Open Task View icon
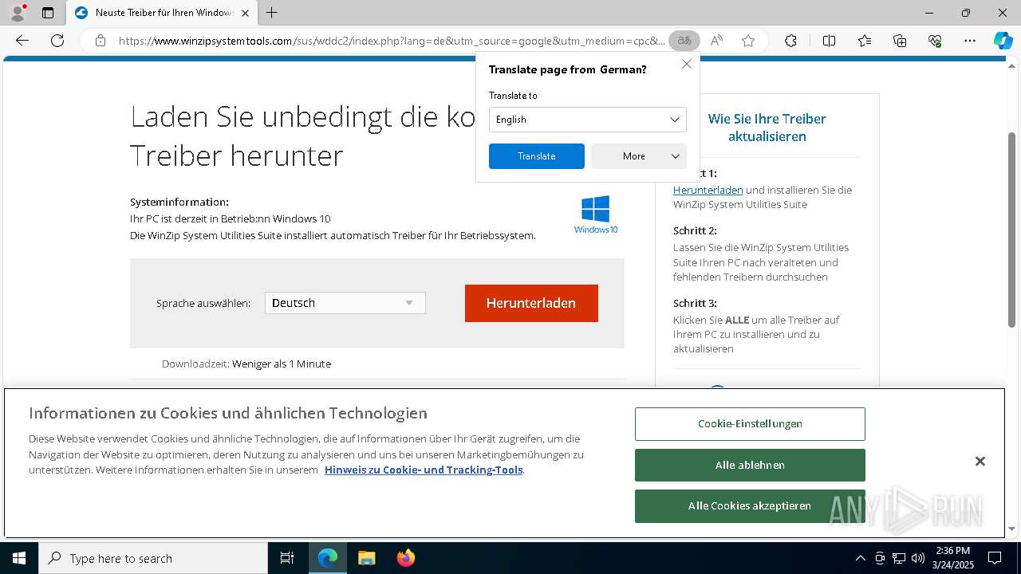1021x574 pixels. 287,558
